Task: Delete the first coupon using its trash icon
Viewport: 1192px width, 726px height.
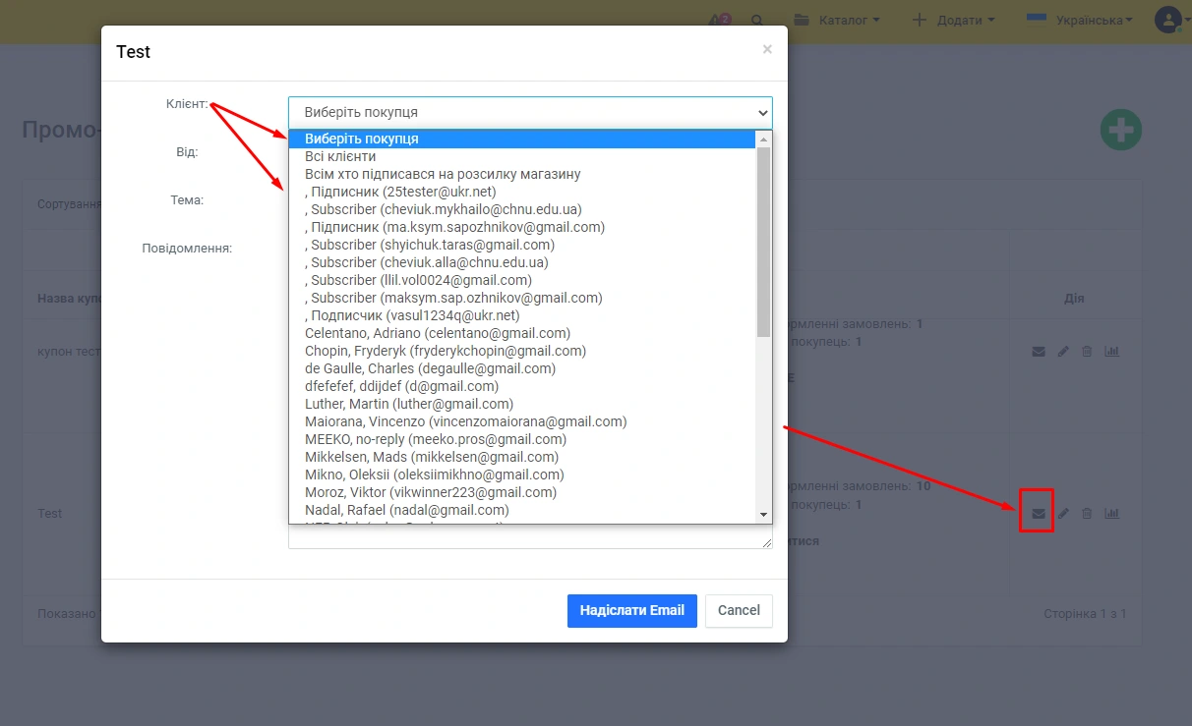Action: coord(1087,351)
